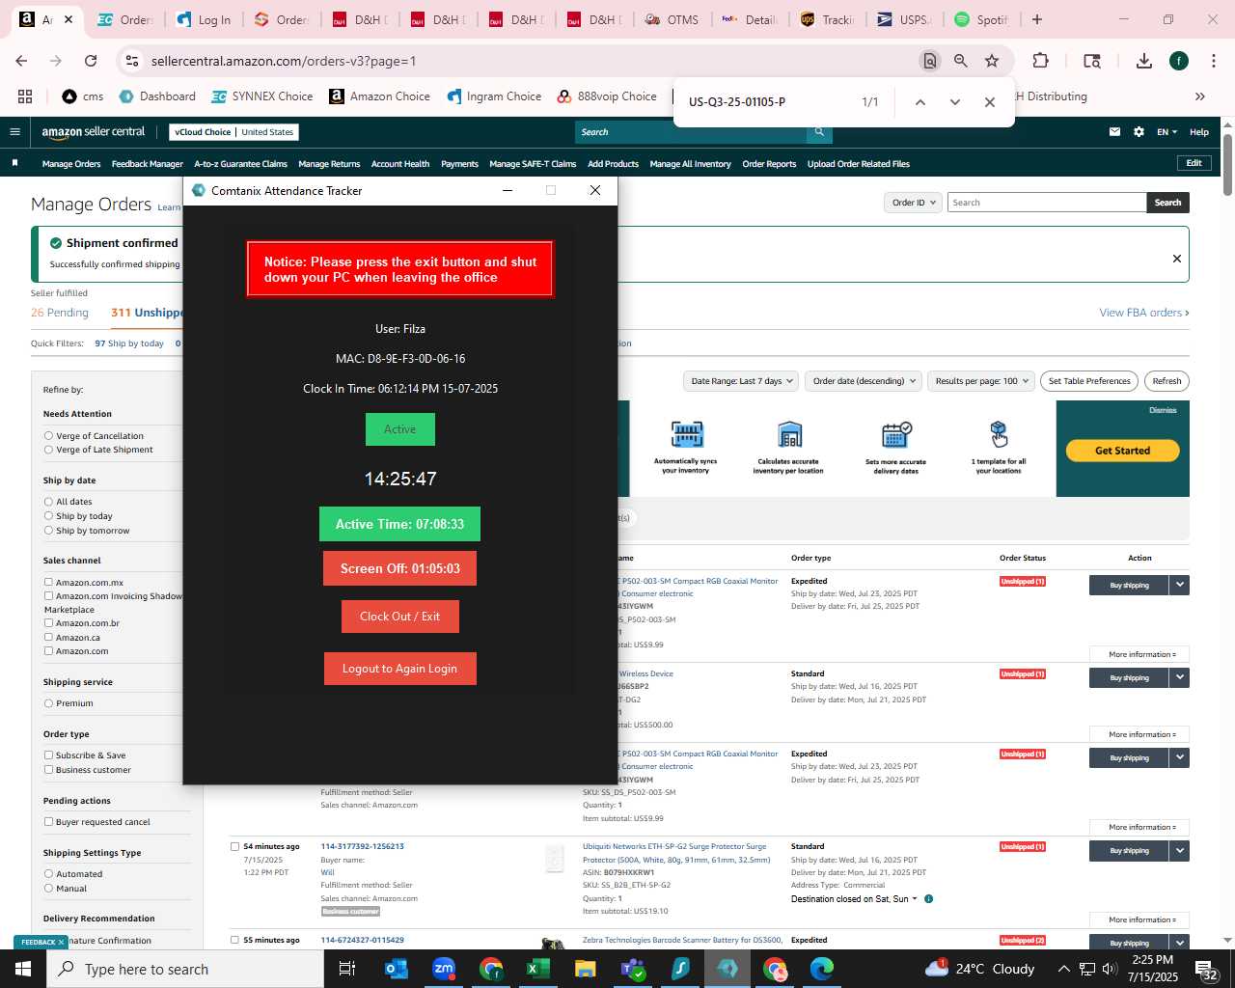Open the mail envelope icon in Seller Central
The height and width of the screenshot is (988, 1235).
(1114, 132)
